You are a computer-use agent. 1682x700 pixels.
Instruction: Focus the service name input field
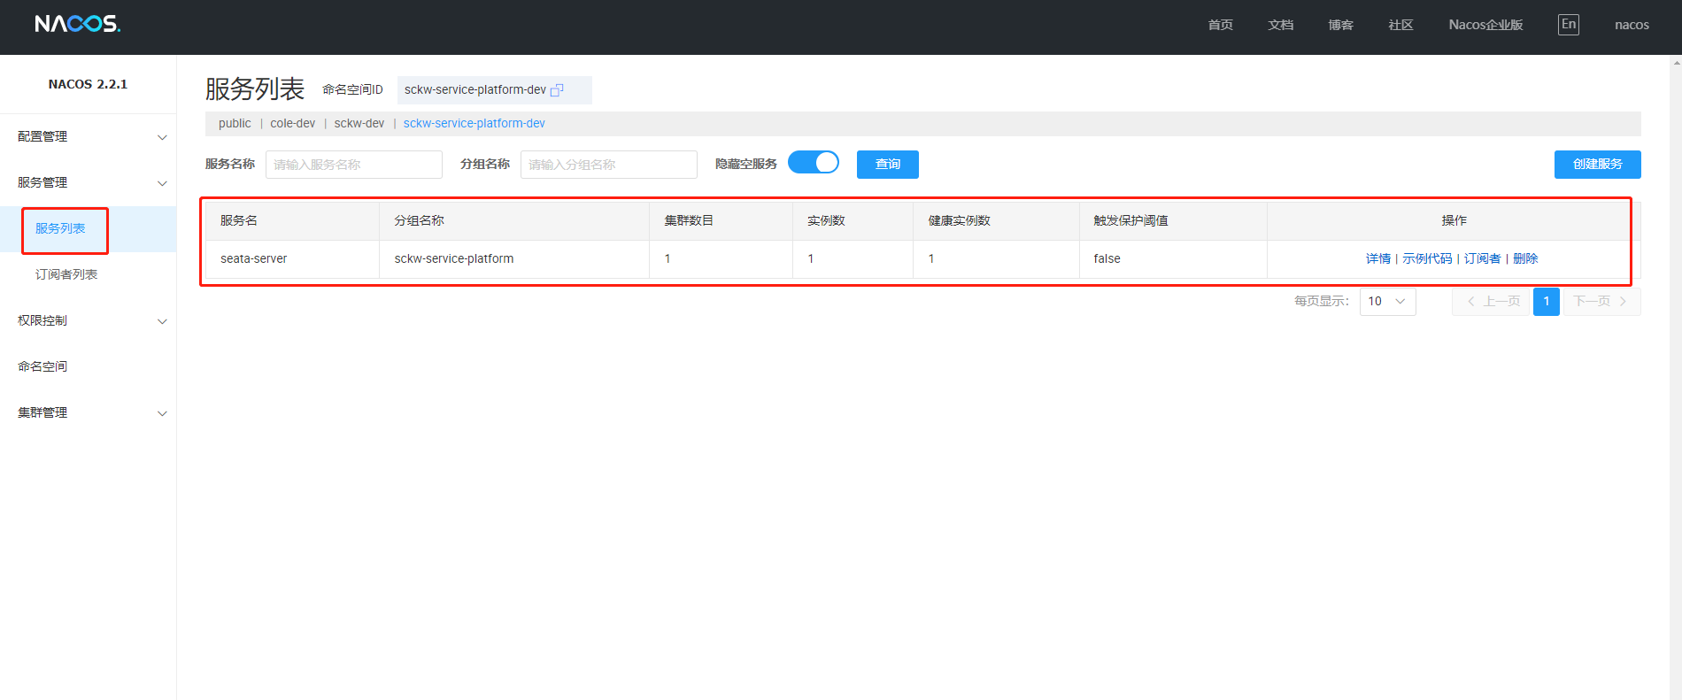click(x=353, y=165)
